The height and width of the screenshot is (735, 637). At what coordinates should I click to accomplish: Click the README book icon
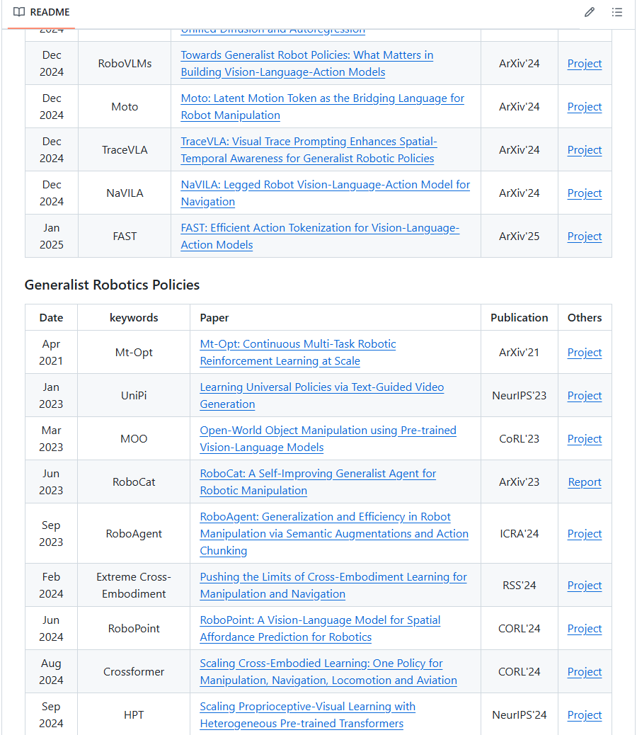[x=19, y=12]
